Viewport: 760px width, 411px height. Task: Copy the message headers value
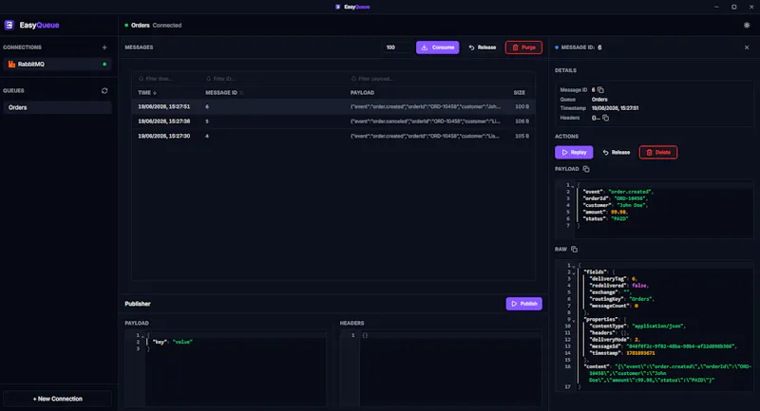coord(605,118)
